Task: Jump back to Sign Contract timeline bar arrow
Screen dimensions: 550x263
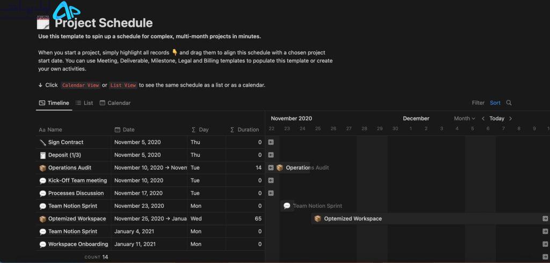Action: [x=271, y=142]
